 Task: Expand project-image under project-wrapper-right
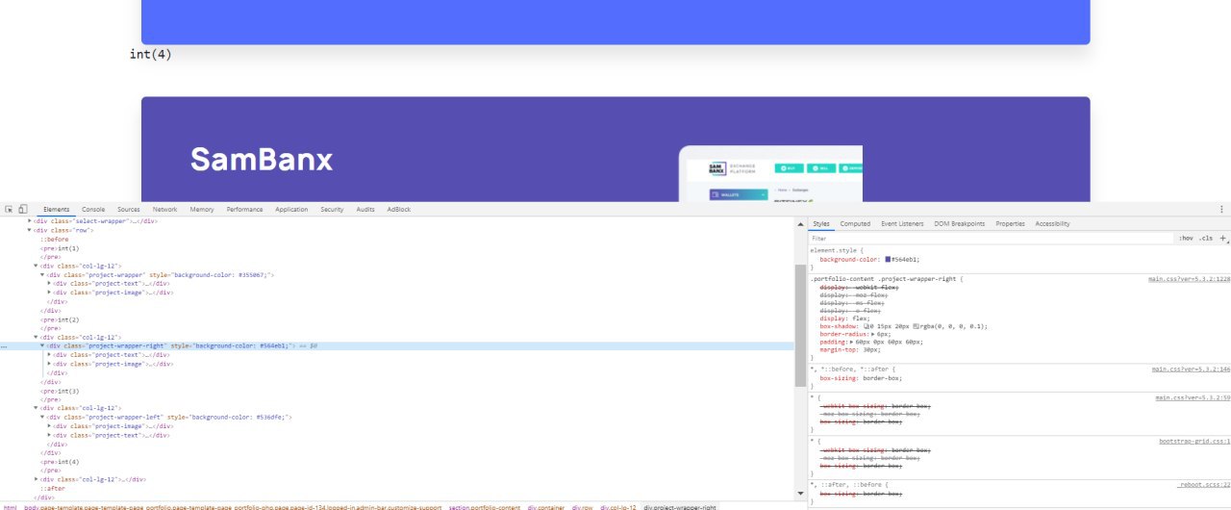(x=50, y=364)
